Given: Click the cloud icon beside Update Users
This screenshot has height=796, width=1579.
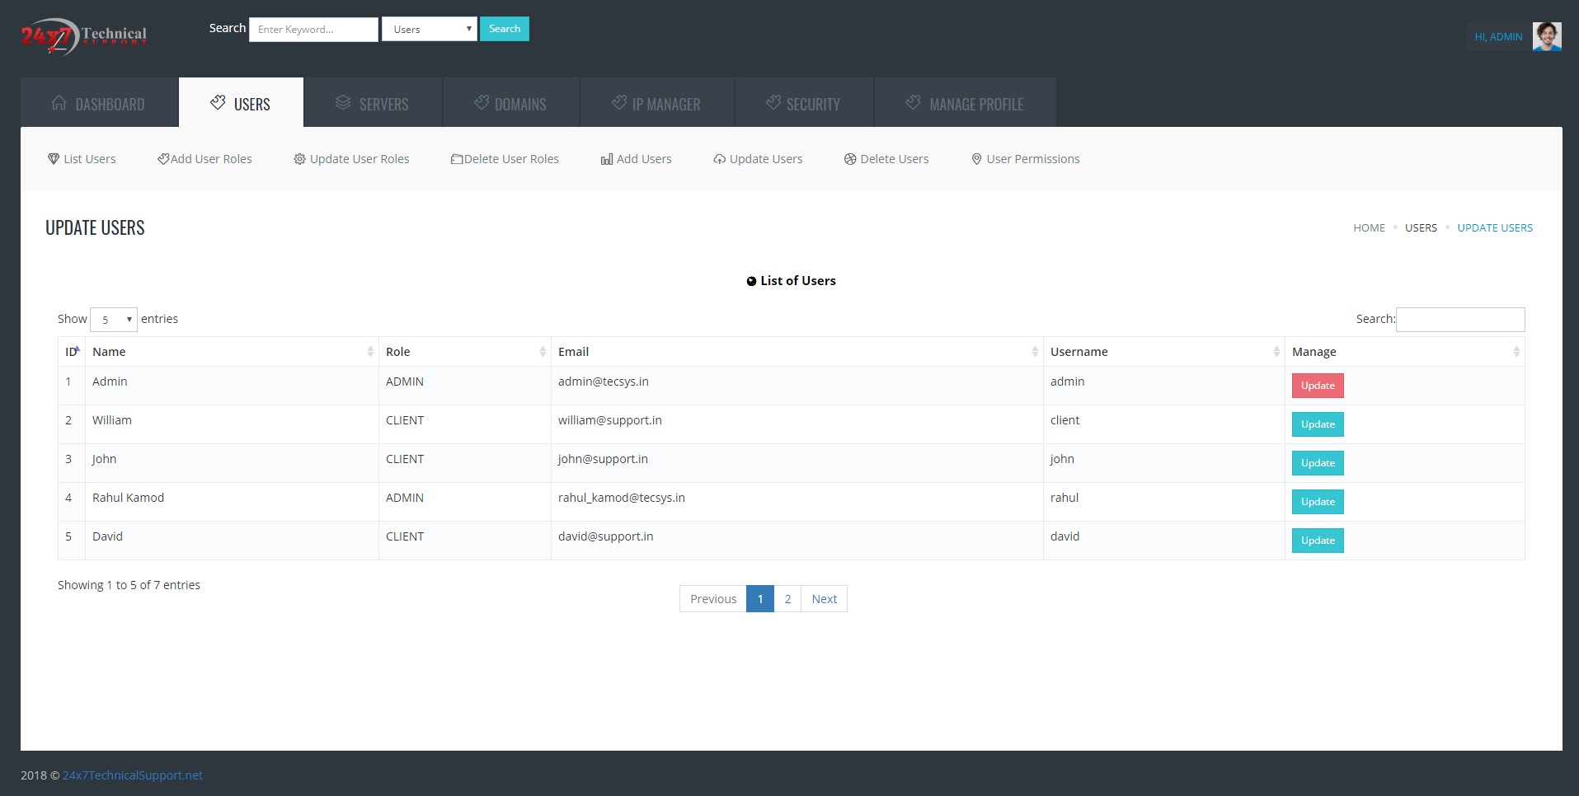Looking at the screenshot, I should [x=720, y=159].
